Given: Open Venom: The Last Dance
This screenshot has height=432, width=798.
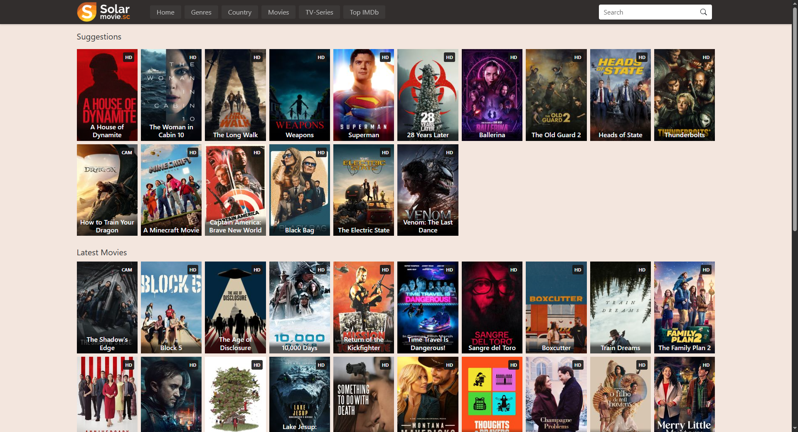Looking at the screenshot, I should click(427, 190).
